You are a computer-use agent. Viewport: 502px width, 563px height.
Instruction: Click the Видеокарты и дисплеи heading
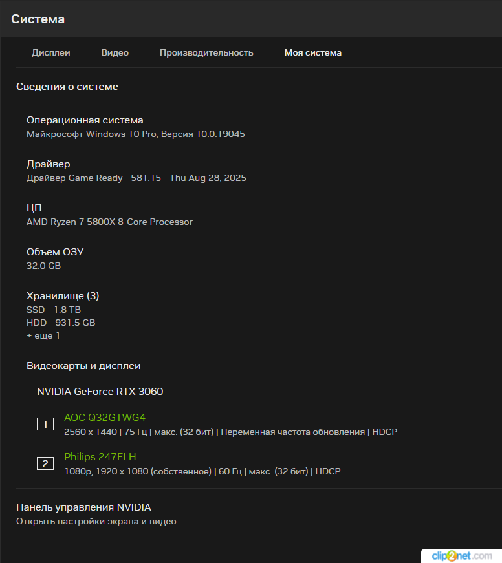click(x=83, y=366)
